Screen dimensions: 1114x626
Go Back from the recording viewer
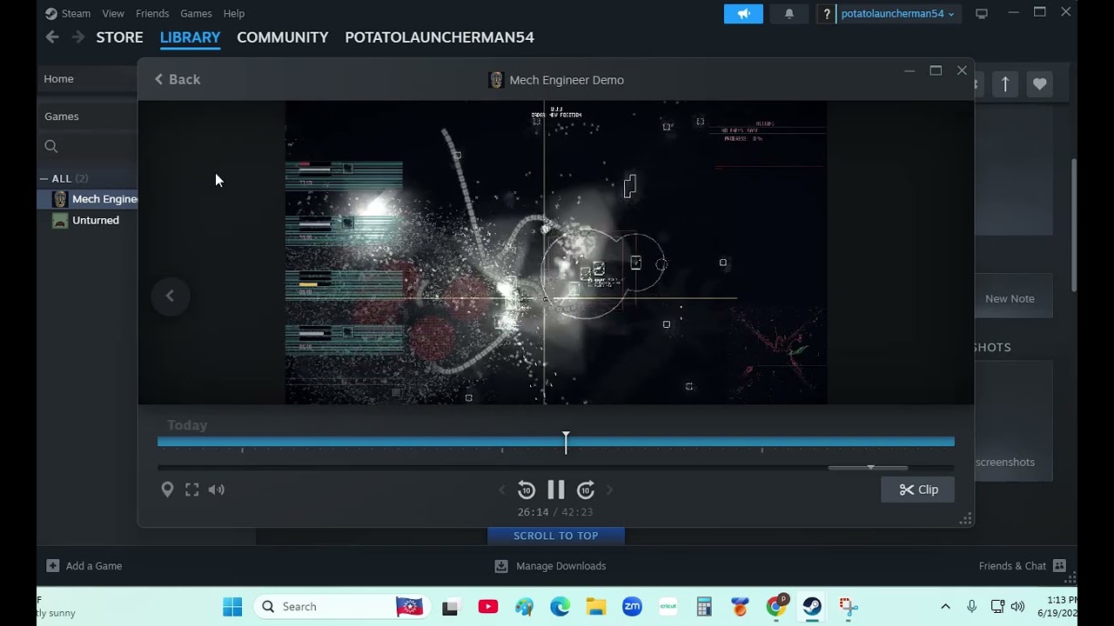point(178,79)
